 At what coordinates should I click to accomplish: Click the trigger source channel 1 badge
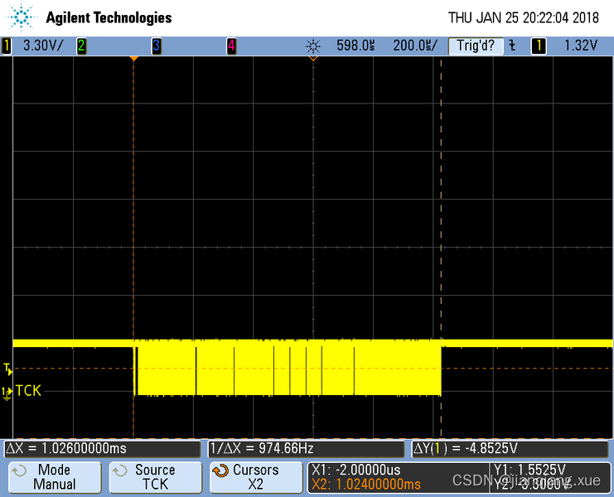coord(539,46)
